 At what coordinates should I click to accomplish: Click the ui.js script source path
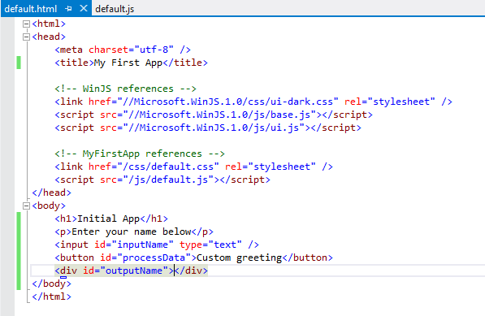click(214, 128)
